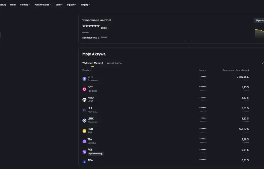Click info icon next to Dzisiejsze PNL

pos(99,38)
